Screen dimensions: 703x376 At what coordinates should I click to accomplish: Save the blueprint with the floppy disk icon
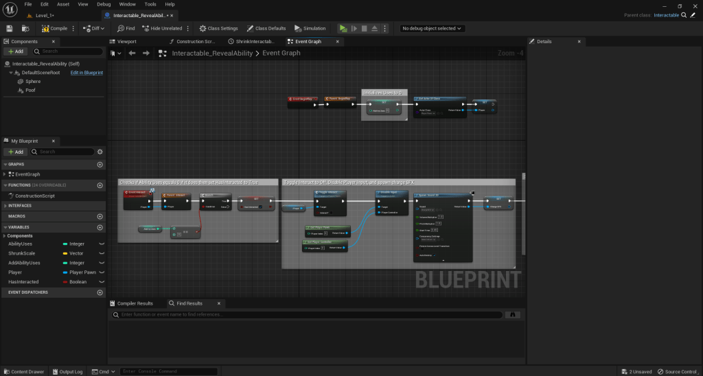[x=10, y=28]
